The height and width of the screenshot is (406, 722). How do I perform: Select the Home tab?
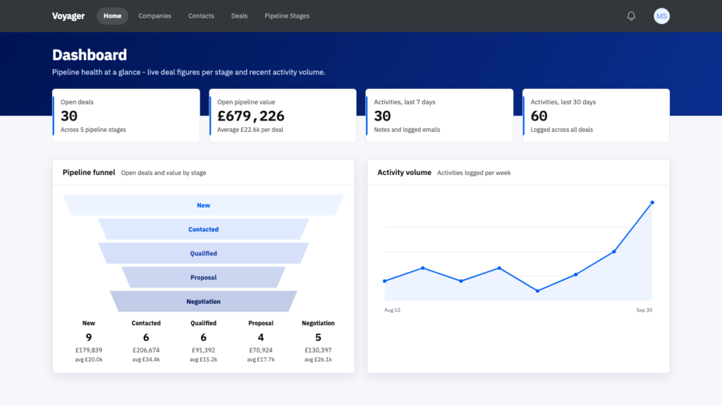112,16
